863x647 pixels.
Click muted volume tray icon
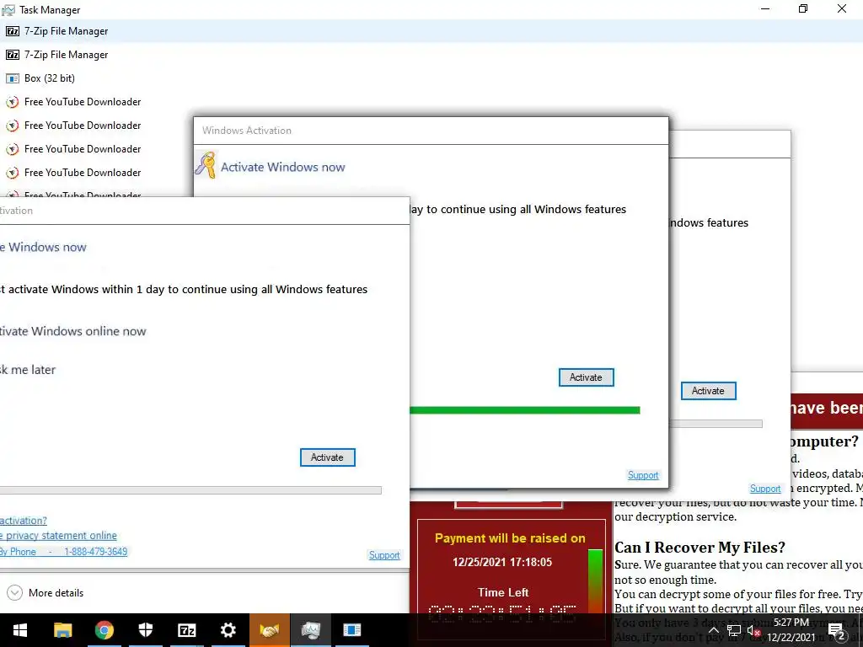[753, 630]
